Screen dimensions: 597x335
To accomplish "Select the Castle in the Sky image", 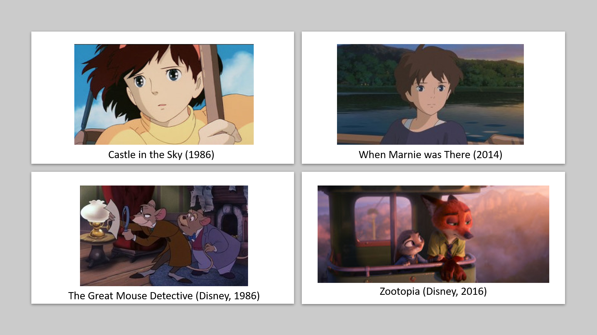I will (164, 94).
